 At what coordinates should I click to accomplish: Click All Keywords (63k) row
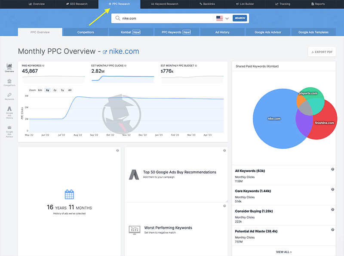click(284, 176)
